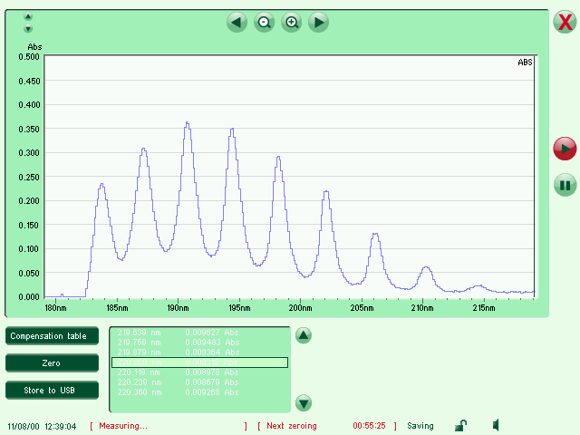Pan the spectrum graph left
This screenshot has width=580, height=435.
pyautogui.click(x=237, y=23)
